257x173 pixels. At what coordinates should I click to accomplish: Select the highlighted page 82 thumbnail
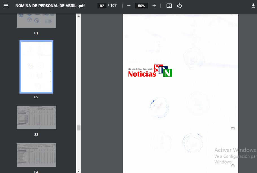tap(36, 67)
